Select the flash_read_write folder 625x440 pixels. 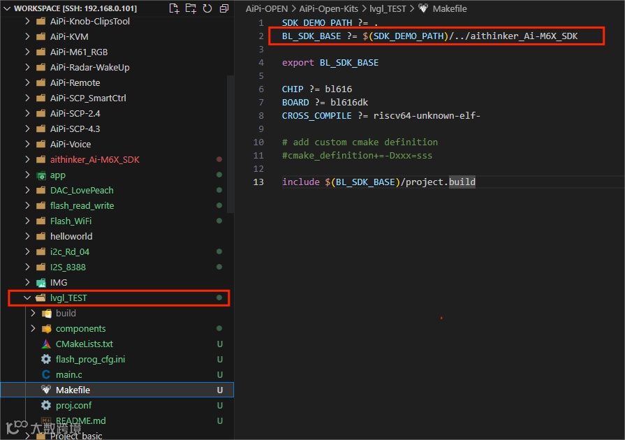117,205
